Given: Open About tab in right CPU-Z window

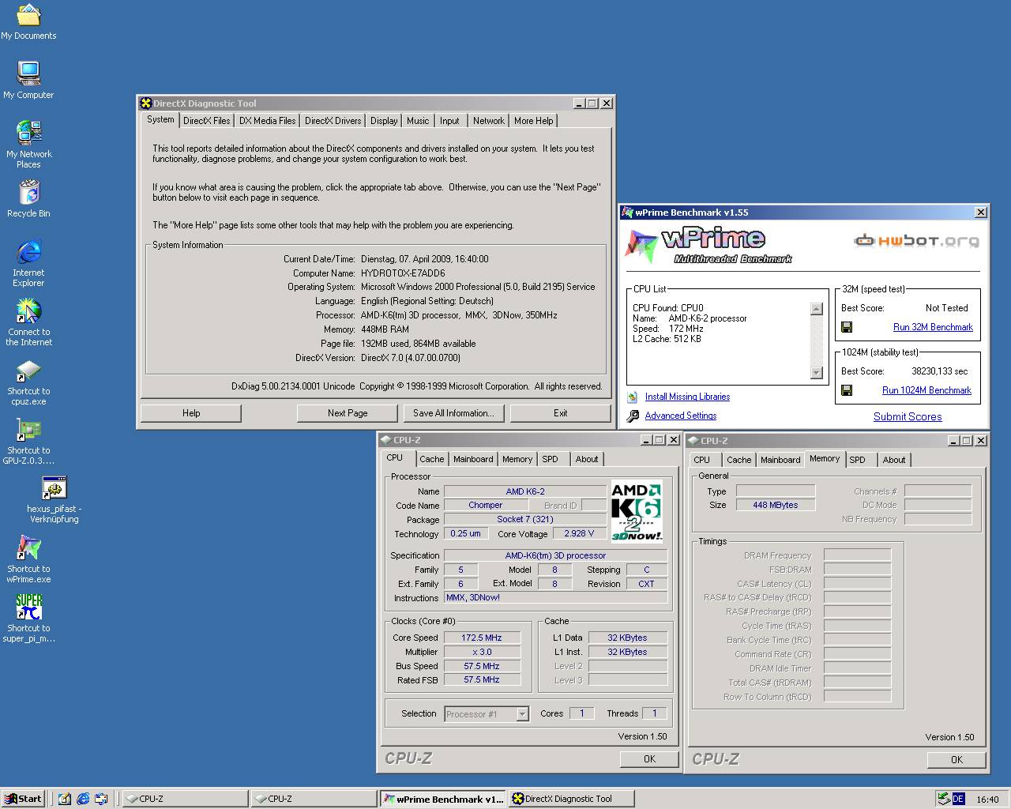Looking at the screenshot, I should 894,460.
